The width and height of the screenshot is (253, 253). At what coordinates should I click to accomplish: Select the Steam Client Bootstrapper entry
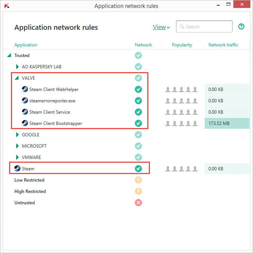[56, 123]
